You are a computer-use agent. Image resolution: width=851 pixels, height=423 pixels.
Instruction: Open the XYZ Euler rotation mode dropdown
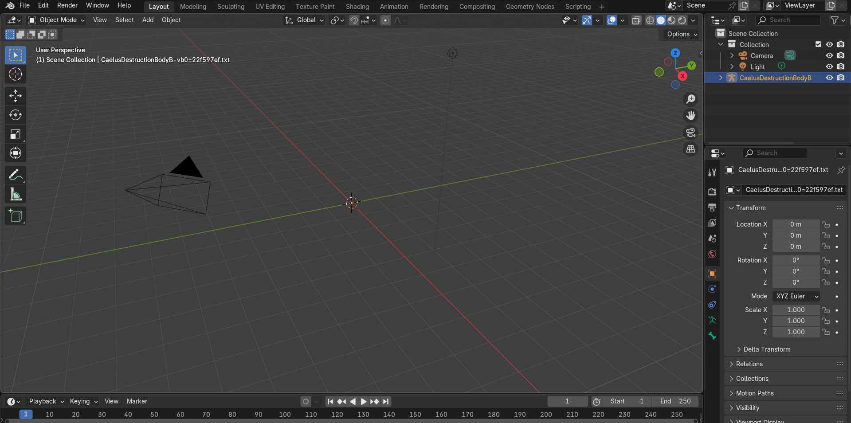796,296
